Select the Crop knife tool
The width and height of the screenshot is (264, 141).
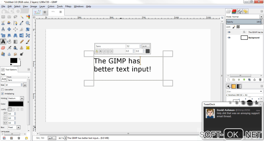[22, 29]
